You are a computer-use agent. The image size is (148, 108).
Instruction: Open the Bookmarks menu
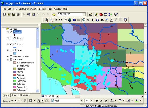(x=24, y=9)
